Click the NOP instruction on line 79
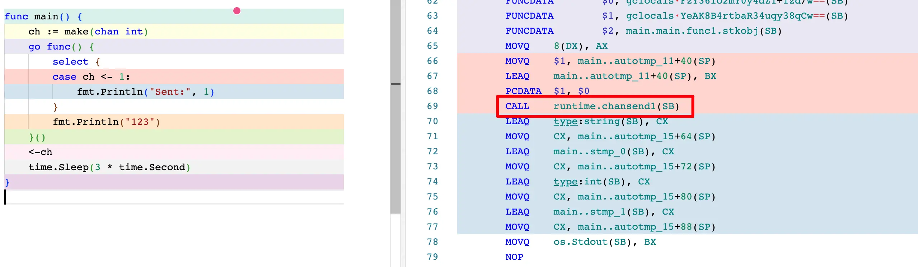Image resolution: width=918 pixels, height=267 pixels. pyautogui.click(x=514, y=257)
